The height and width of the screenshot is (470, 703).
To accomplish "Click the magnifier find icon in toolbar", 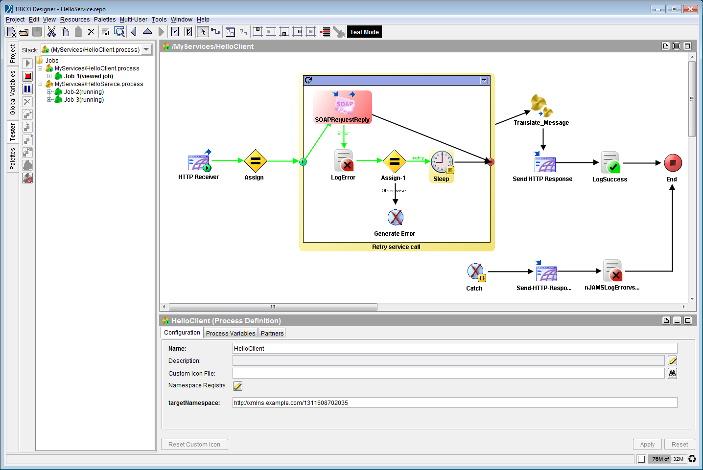I will 119,32.
